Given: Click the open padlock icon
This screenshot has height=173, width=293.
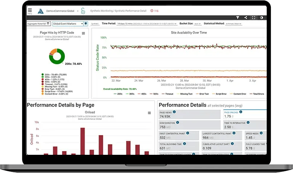Looking at the screenshot, I should click(83, 11).
